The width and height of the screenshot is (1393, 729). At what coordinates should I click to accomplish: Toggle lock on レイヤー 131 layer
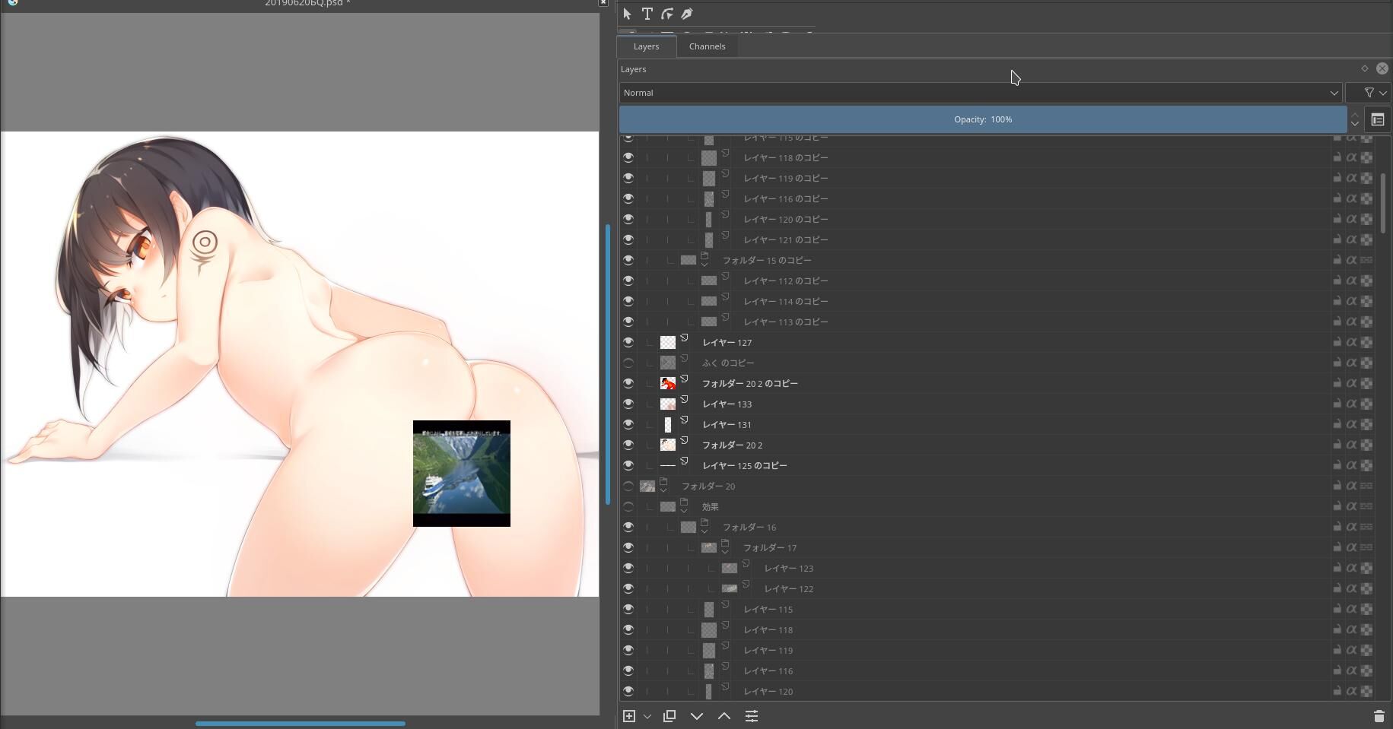coord(1337,425)
